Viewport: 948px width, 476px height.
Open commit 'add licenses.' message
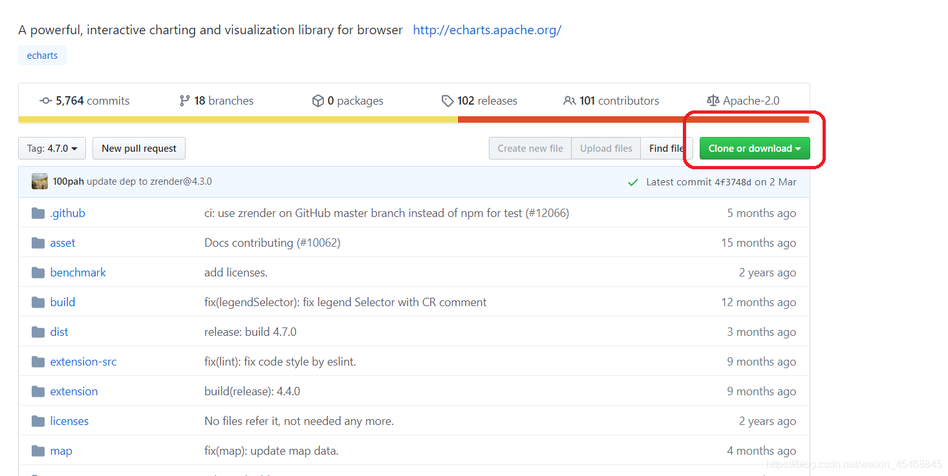(236, 273)
